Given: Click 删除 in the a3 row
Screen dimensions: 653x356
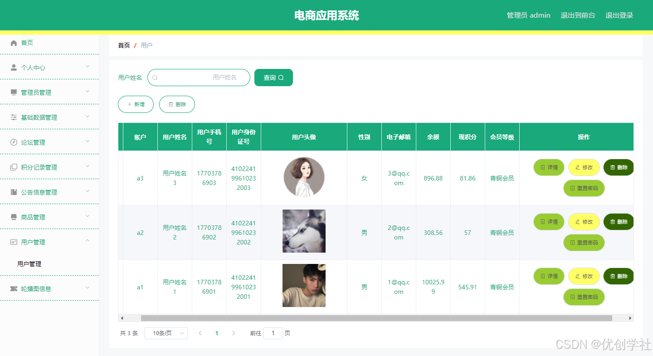Looking at the screenshot, I should click(619, 167).
